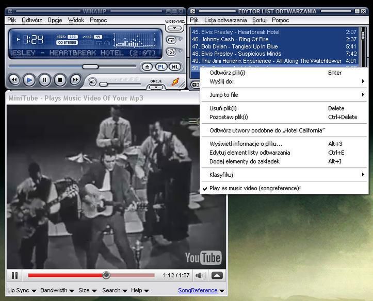This screenshot has width=373, height=301.
Task: Choose Usuń plik(i) in context menu
Action: click(284, 108)
